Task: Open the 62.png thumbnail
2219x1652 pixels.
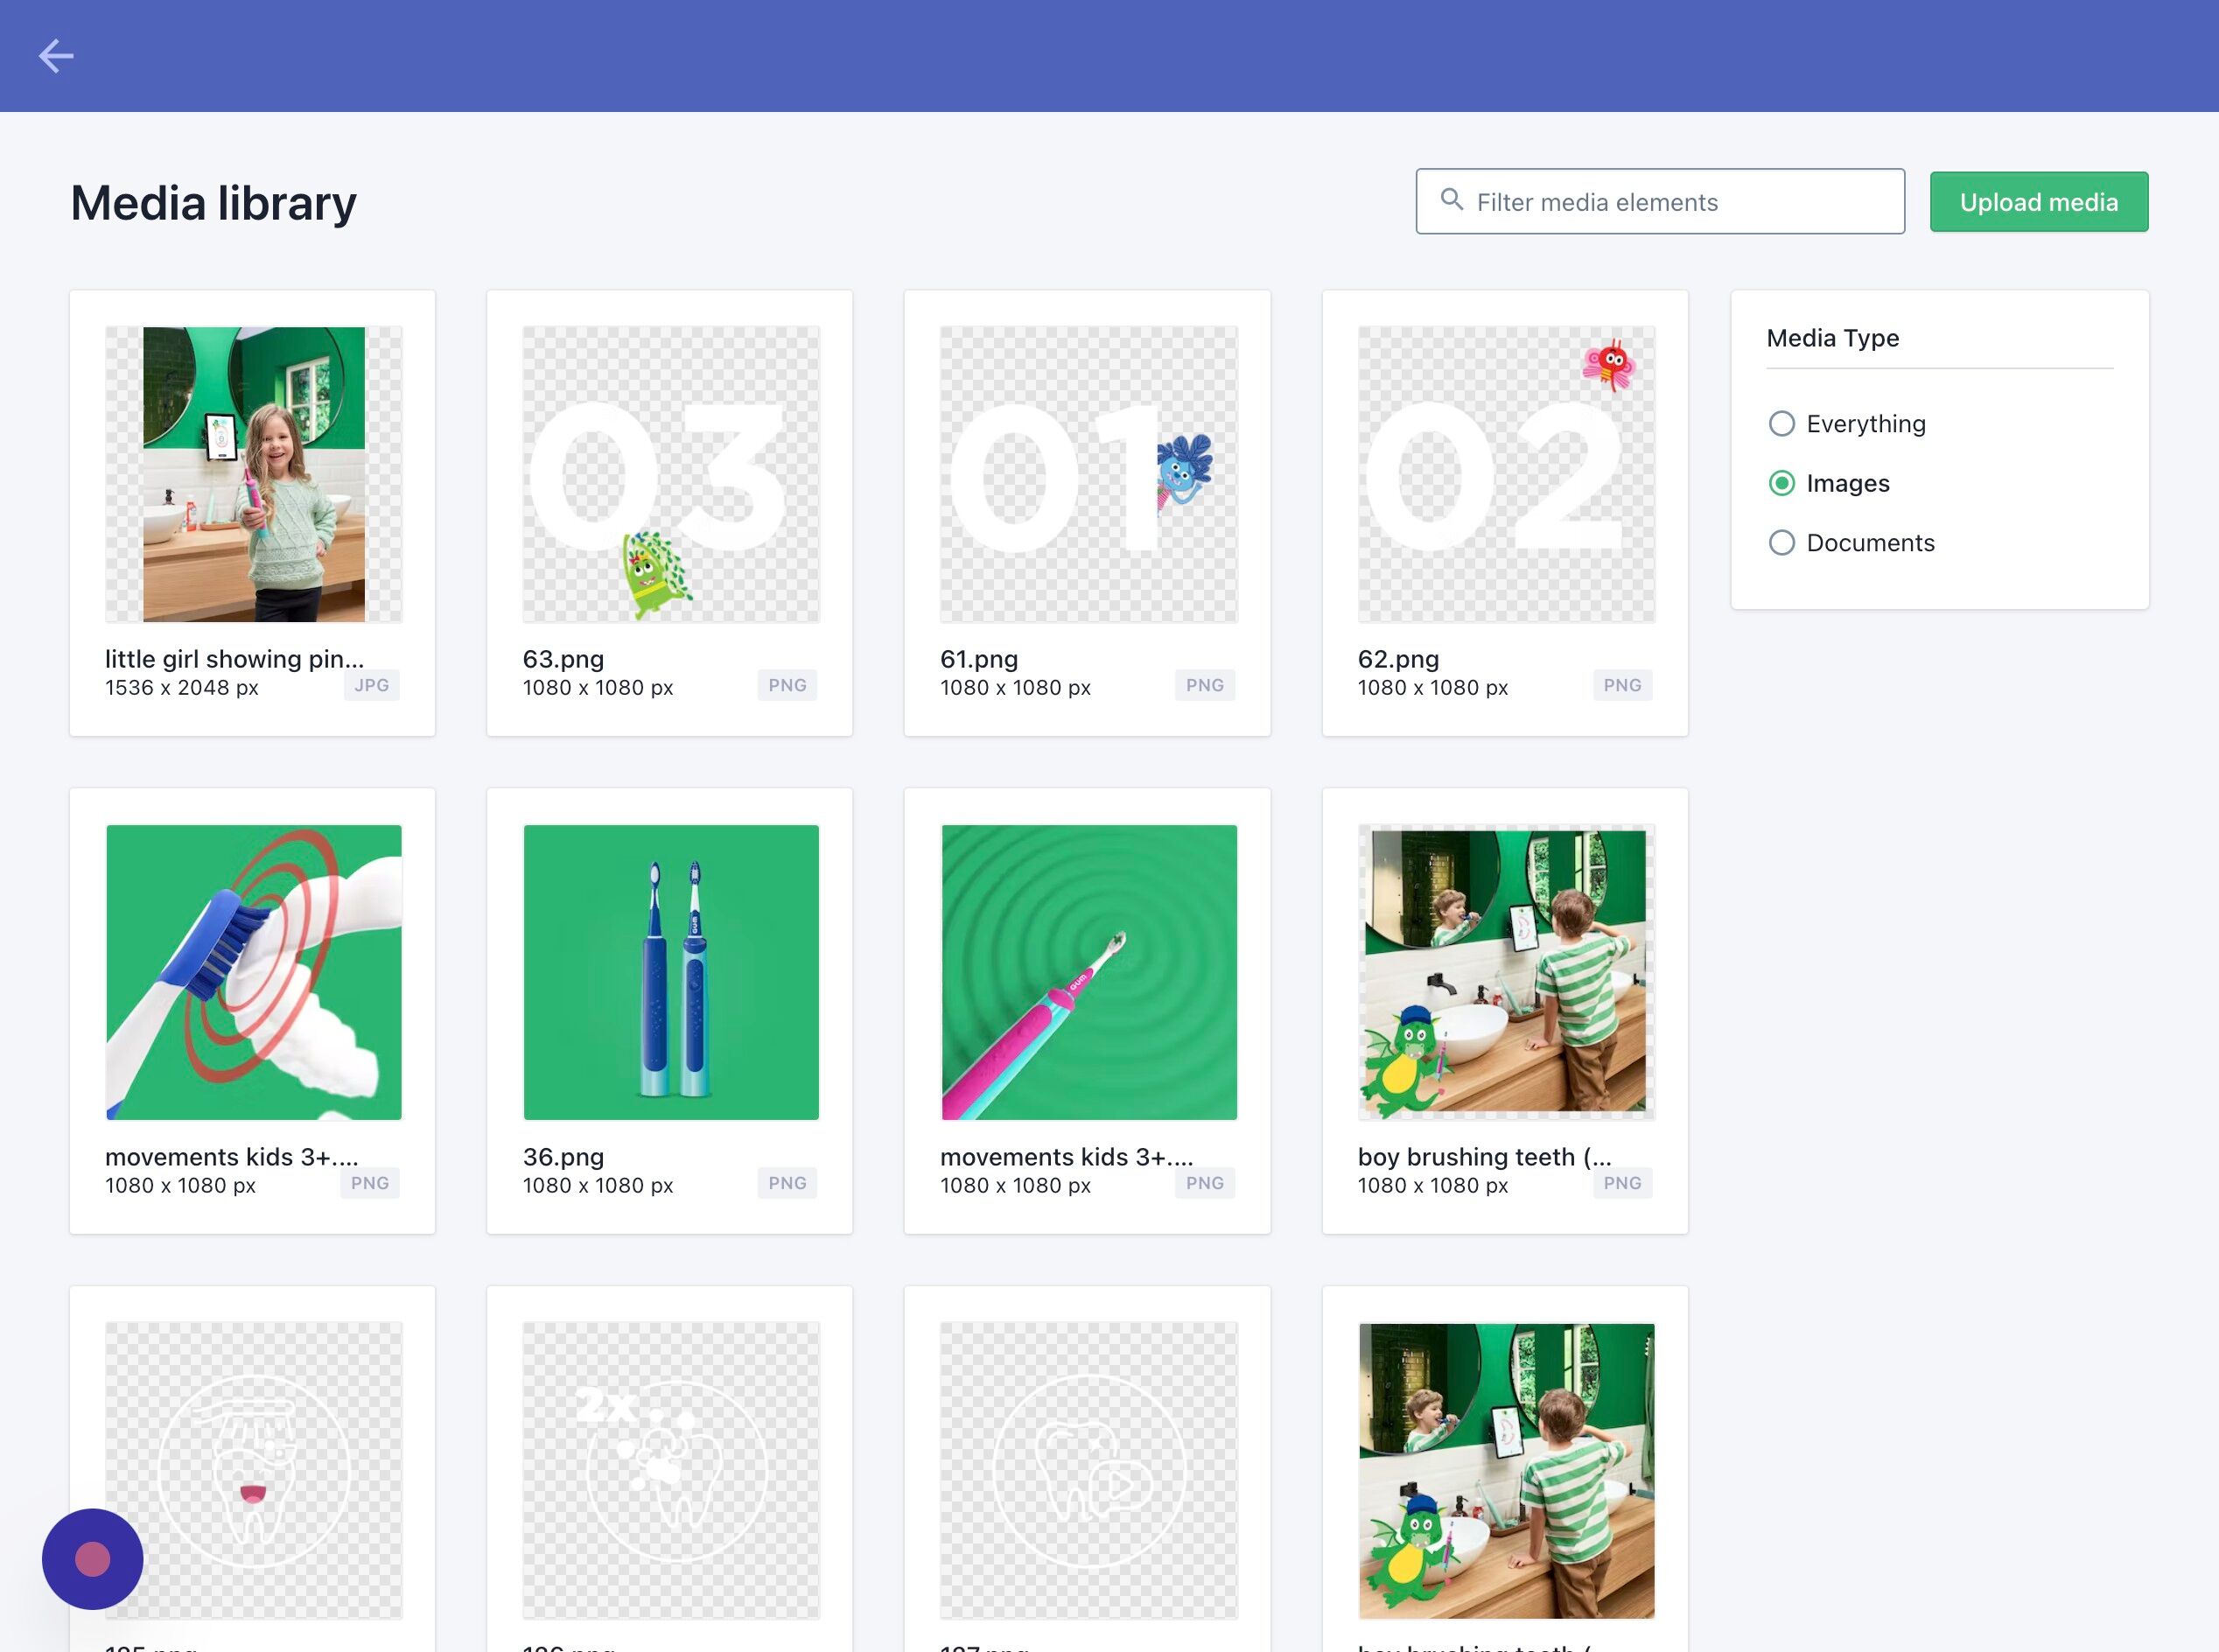Action: (x=1506, y=474)
